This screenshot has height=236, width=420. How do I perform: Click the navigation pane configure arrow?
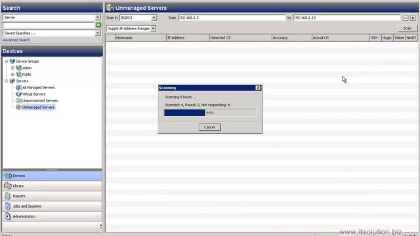100,226
